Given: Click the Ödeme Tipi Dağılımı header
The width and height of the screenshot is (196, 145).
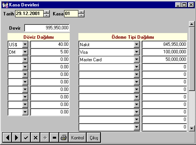Looking at the screenshot, I should pyautogui.click(x=133, y=37).
